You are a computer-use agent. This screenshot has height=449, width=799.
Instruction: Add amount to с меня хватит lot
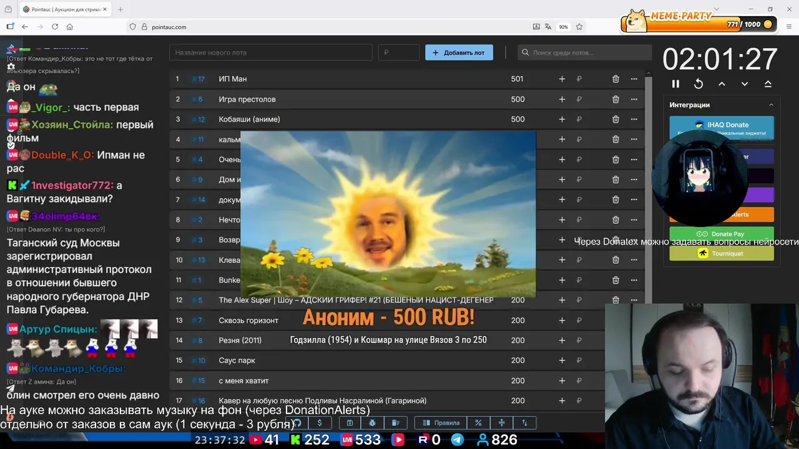(x=562, y=380)
